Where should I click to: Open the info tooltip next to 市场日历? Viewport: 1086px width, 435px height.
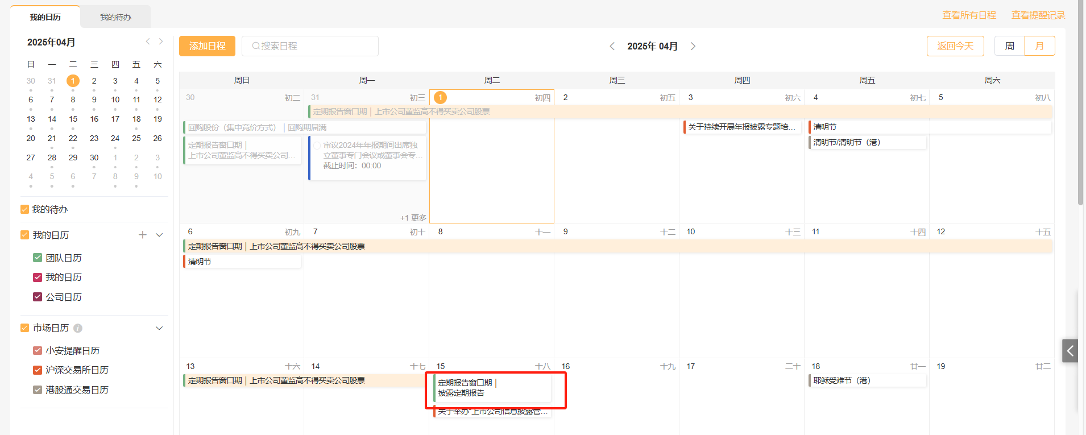[78, 328]
